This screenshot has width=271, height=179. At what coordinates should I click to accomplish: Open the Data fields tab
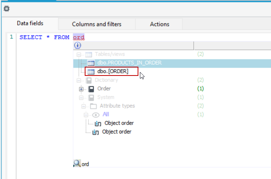(30, 23)
